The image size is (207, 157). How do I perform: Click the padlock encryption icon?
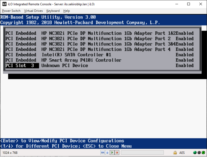(175, 153)
